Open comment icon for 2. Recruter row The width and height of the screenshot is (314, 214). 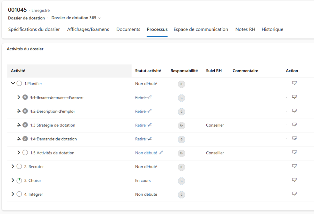(x=294, y=166)
